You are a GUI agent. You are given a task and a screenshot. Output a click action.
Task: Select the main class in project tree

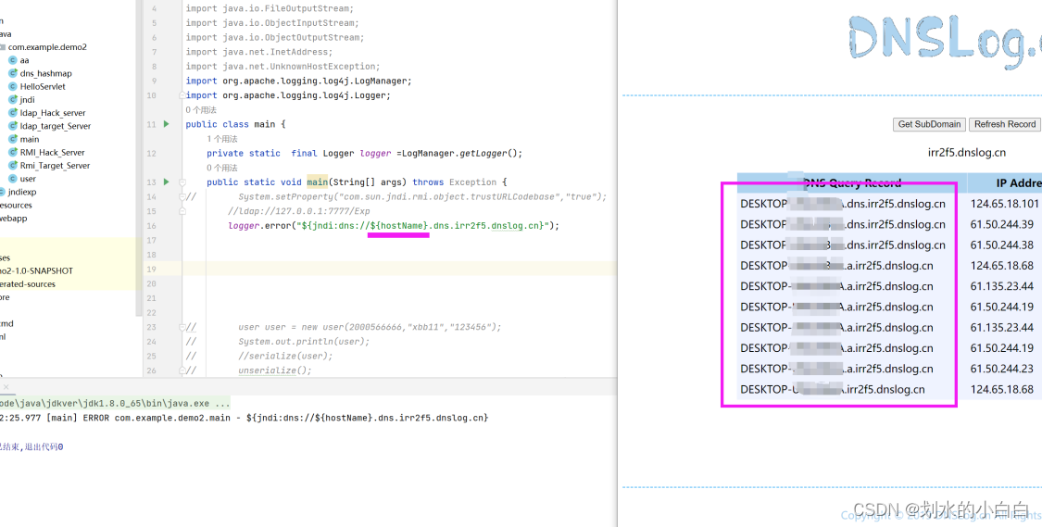pyautogui.click(x=30, y=140)
